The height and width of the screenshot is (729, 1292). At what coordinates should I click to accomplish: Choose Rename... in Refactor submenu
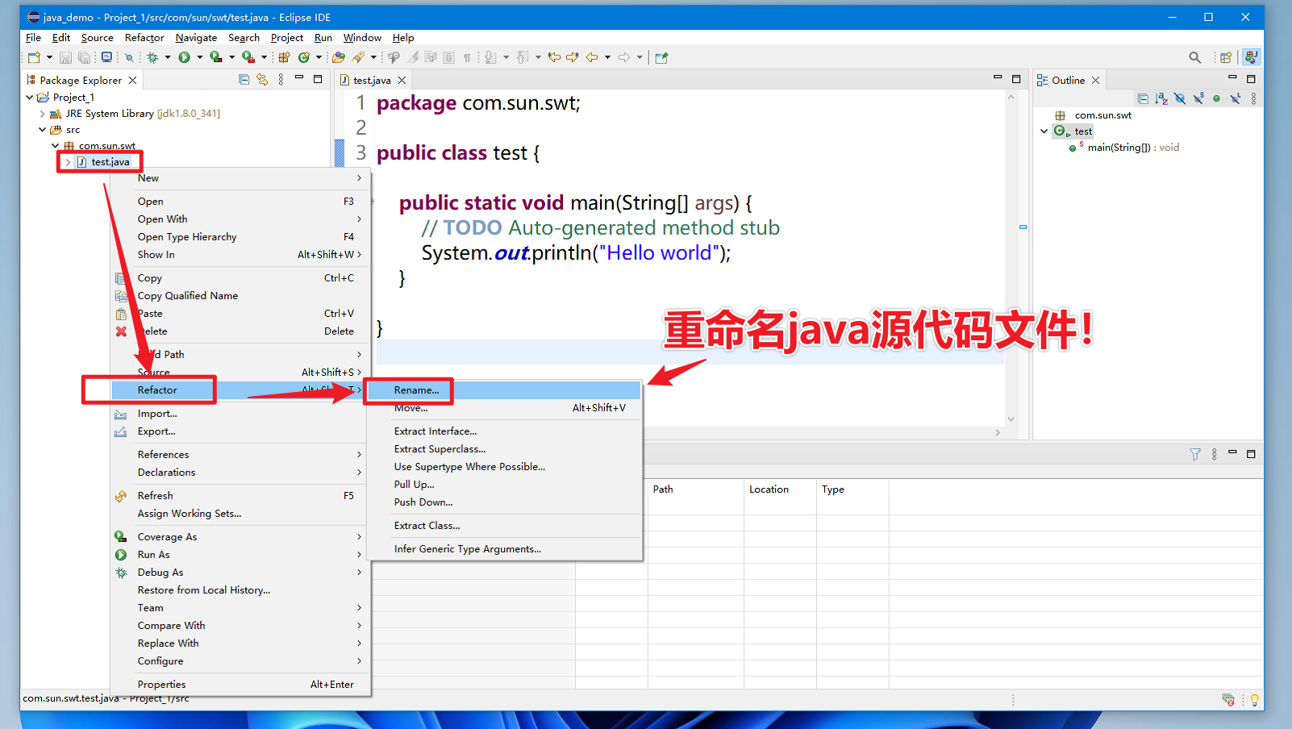coord(503,390)
